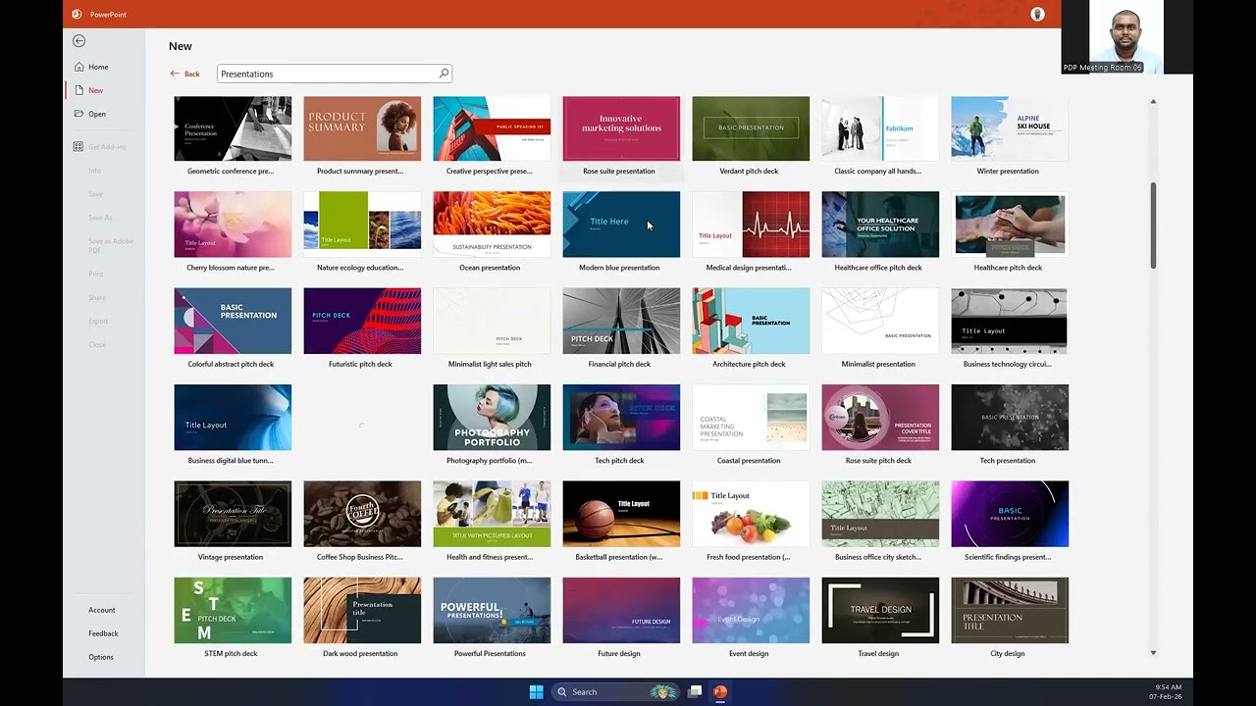
Task: Open Account in the sidebar
Action: pos(101,610)
